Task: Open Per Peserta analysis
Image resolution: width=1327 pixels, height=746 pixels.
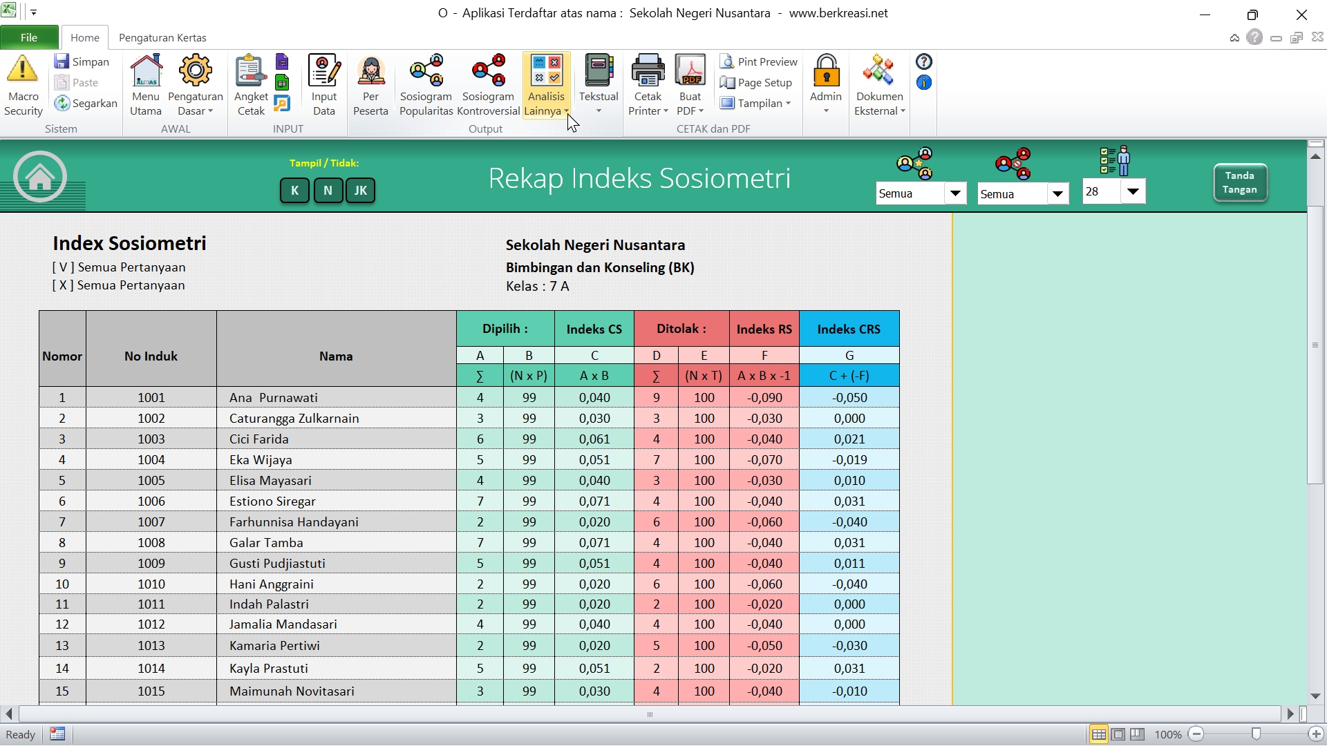Action: click(x=370, y=70)
